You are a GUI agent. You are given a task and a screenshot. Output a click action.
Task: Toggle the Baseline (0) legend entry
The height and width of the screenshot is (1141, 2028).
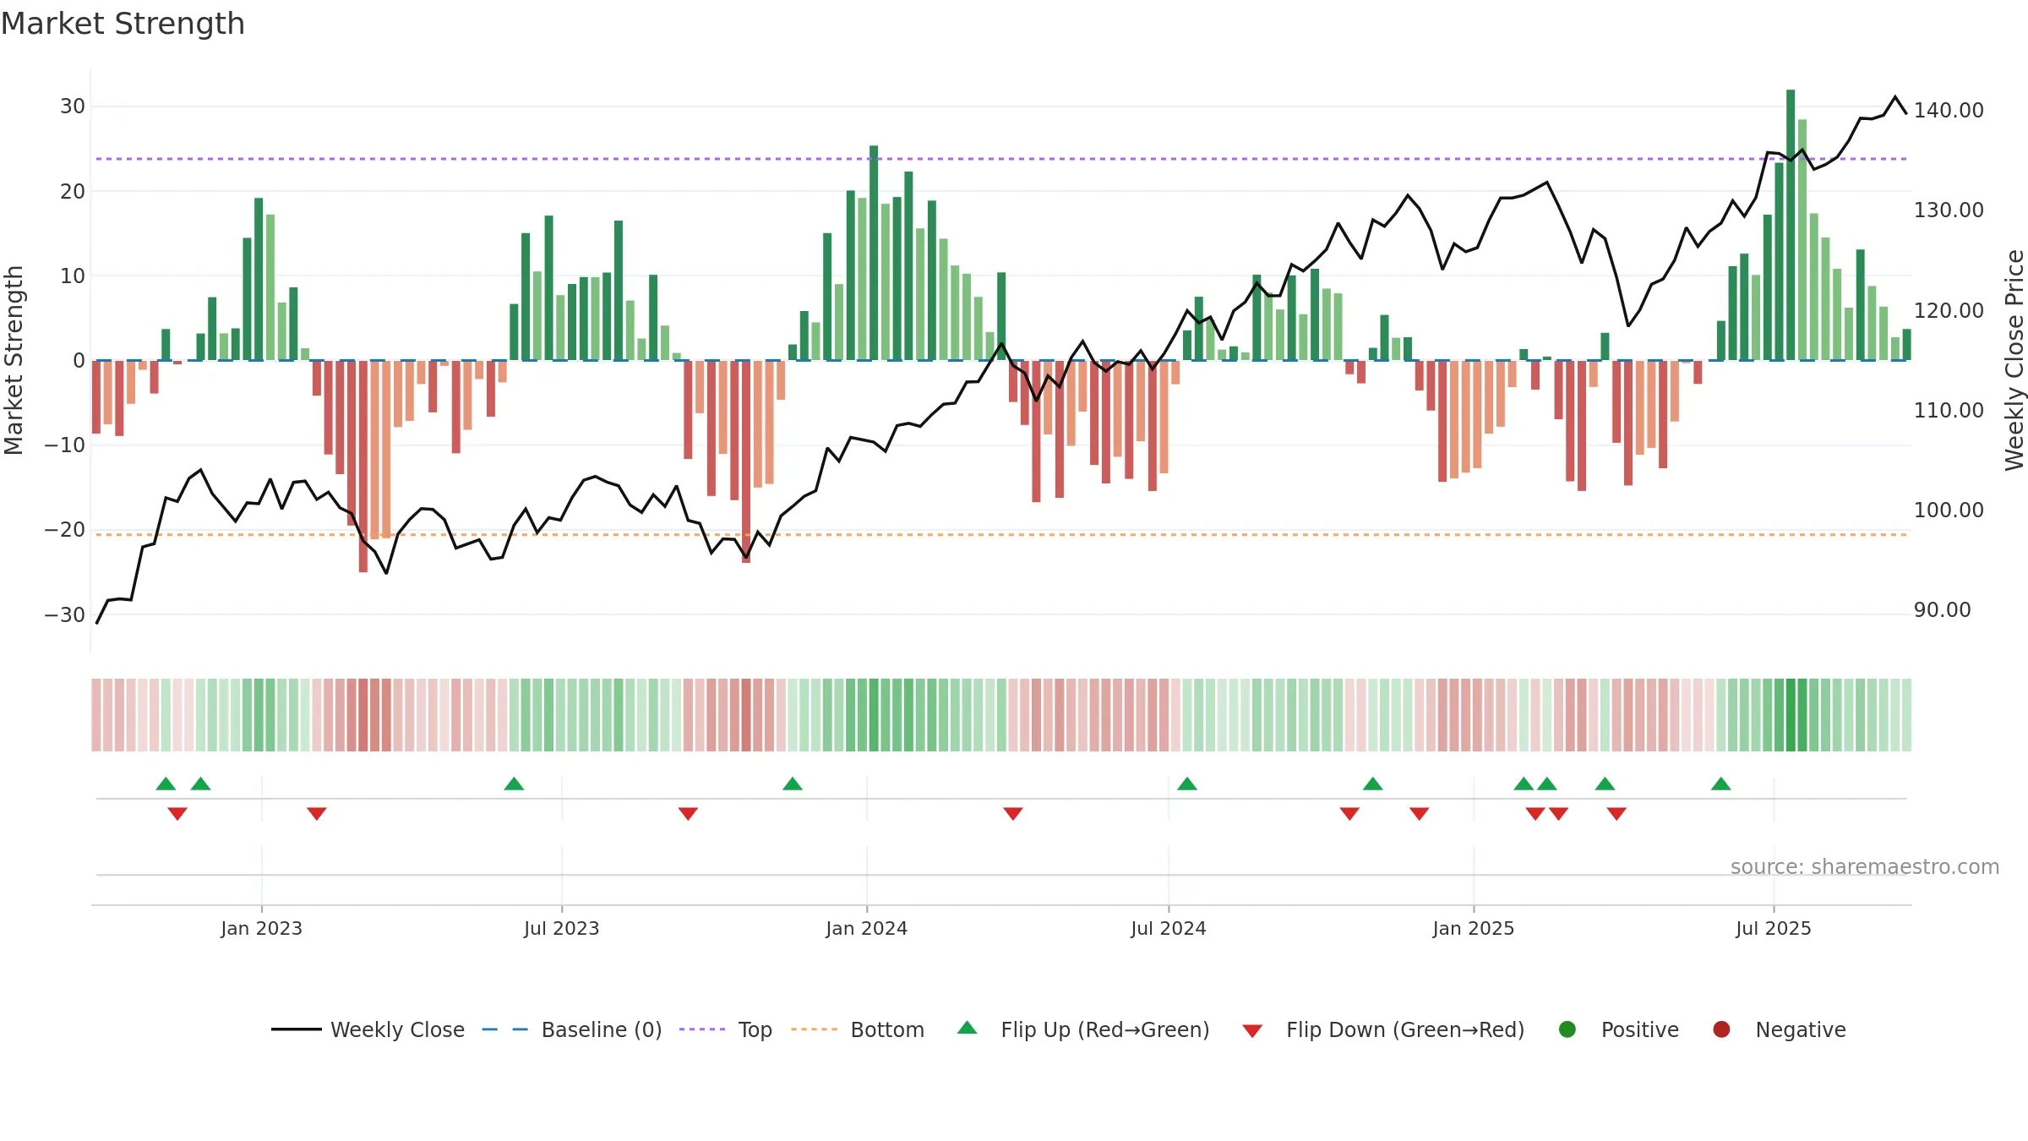pos(572,1029)
